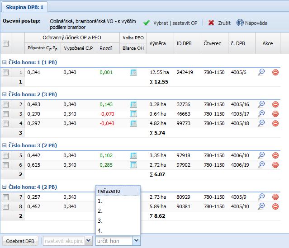Image resolution: width=289 pixels, height=248 pixels.
Task: Zoom to parcel 4005/16 with the magnifier
Action: 261,104
